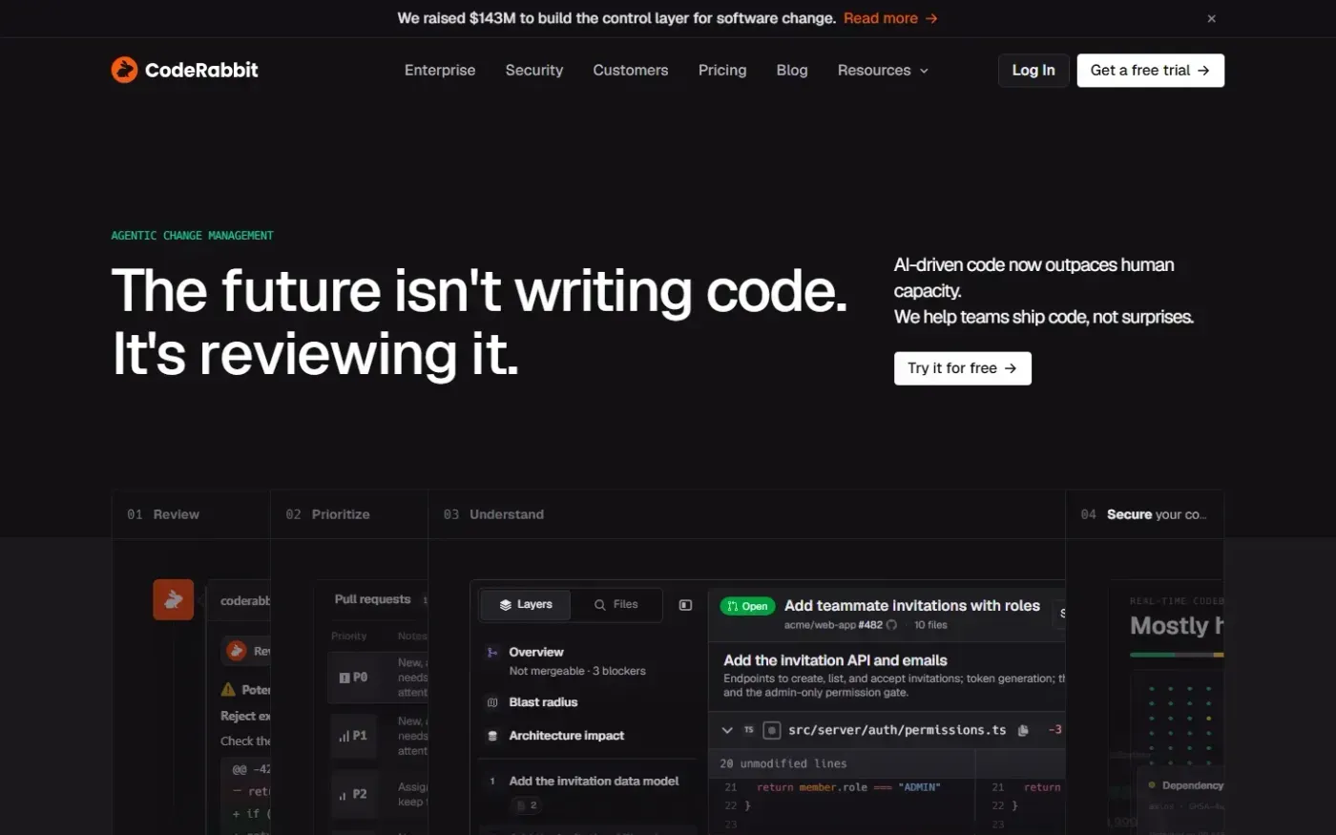The height and width of the screenshot is (835, 1336).
Task: Click the P0 priority badge
Action: pyautogui.click(x=353, y=678)
